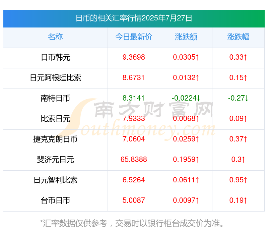Click the change amount 0.0097↑
This screenshot has width=268, height=234.
point(186,200)
